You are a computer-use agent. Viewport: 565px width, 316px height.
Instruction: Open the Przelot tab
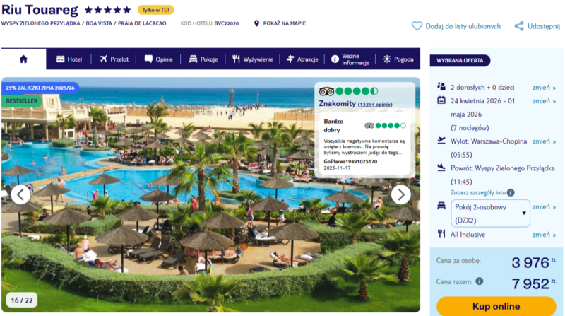click(114, 59)
